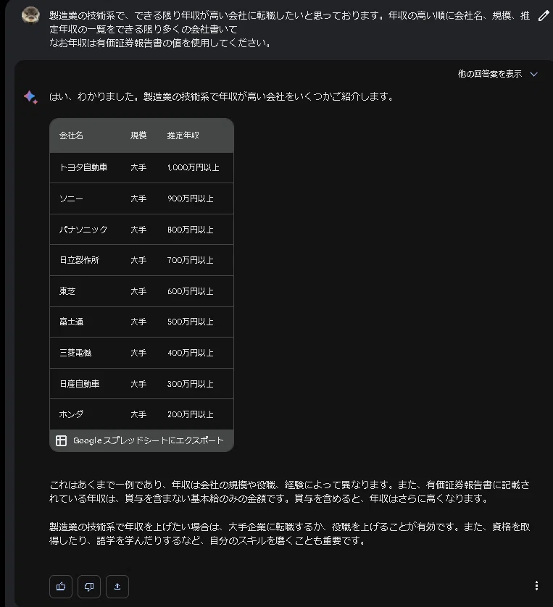Click the 900万円以上 value
This screenshot has height=607, width=553.
click(190, 198)
